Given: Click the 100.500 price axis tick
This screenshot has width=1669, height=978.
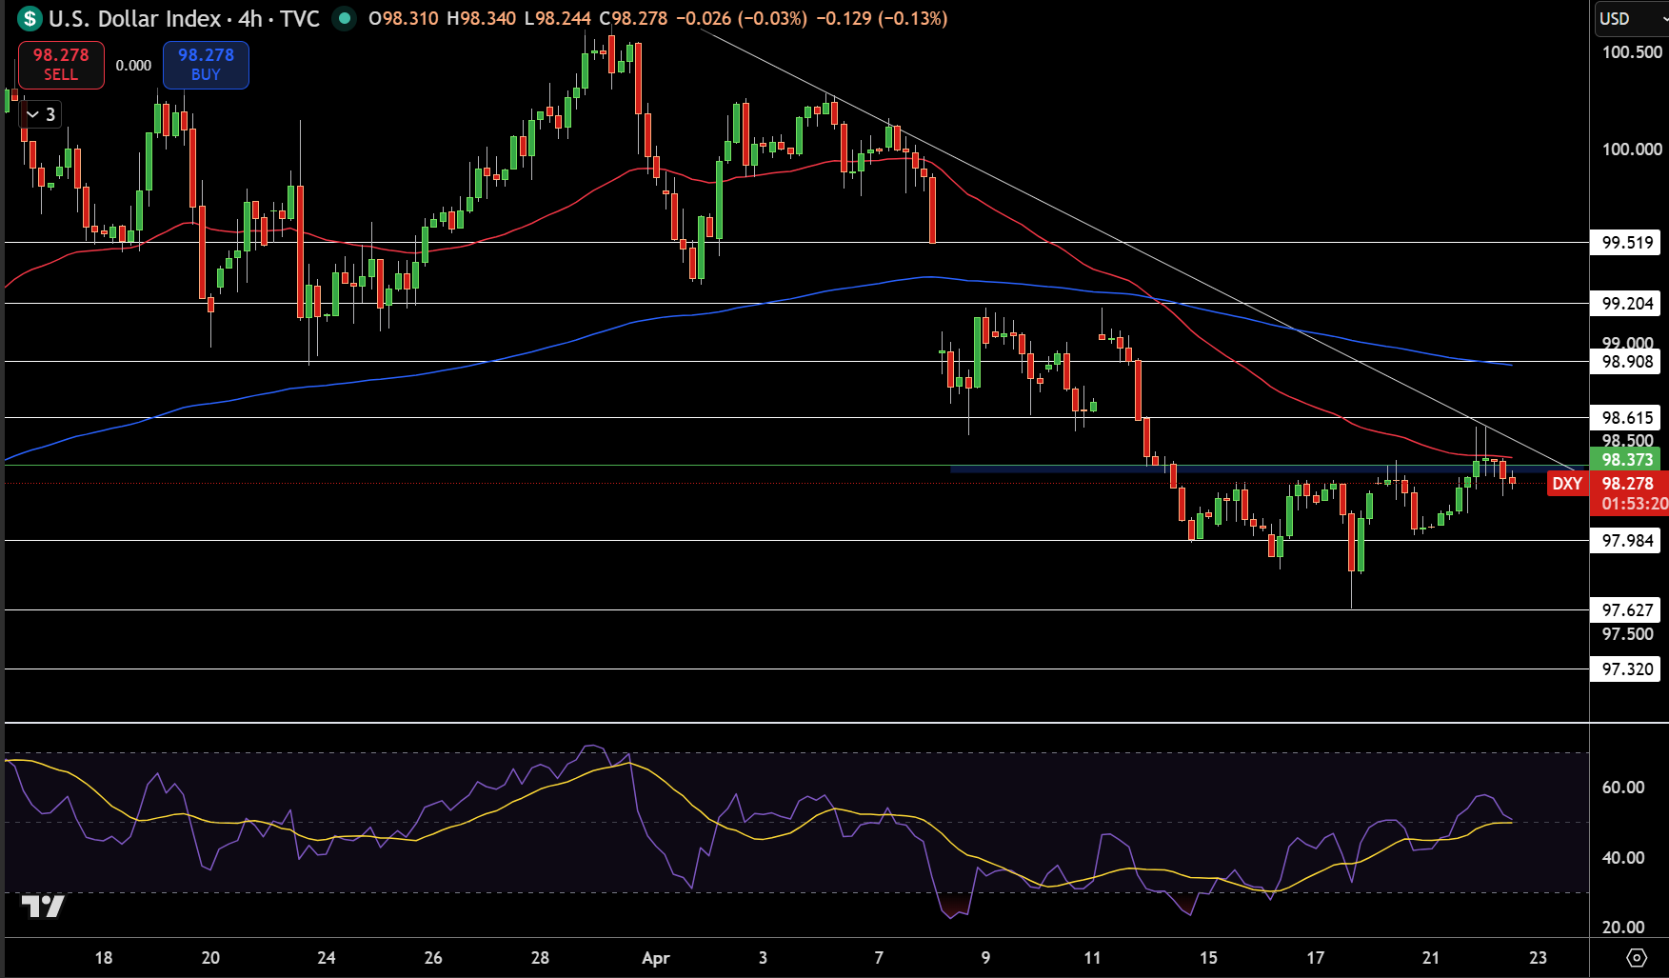Looking at the screenshot, I should click(1631, 51).
